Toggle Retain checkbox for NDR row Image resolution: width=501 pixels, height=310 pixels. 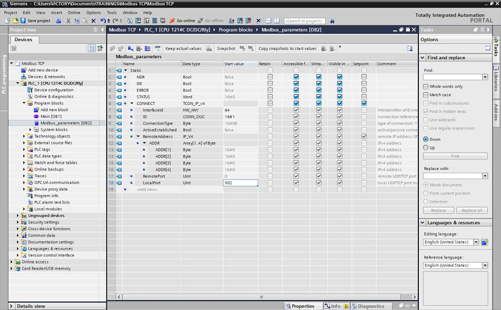(x=270, y=77)
